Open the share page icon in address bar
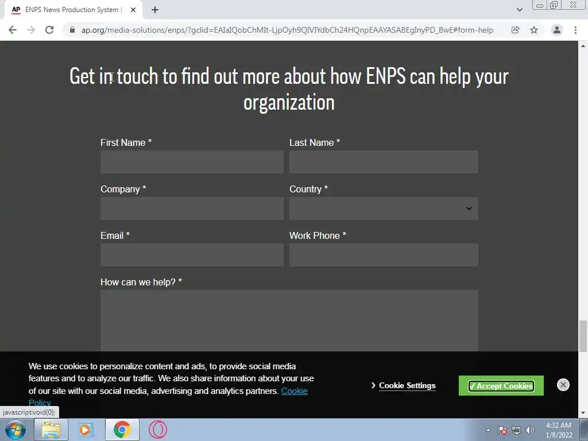Viewport: 588px width, 441px height. (x=516, y=30)
